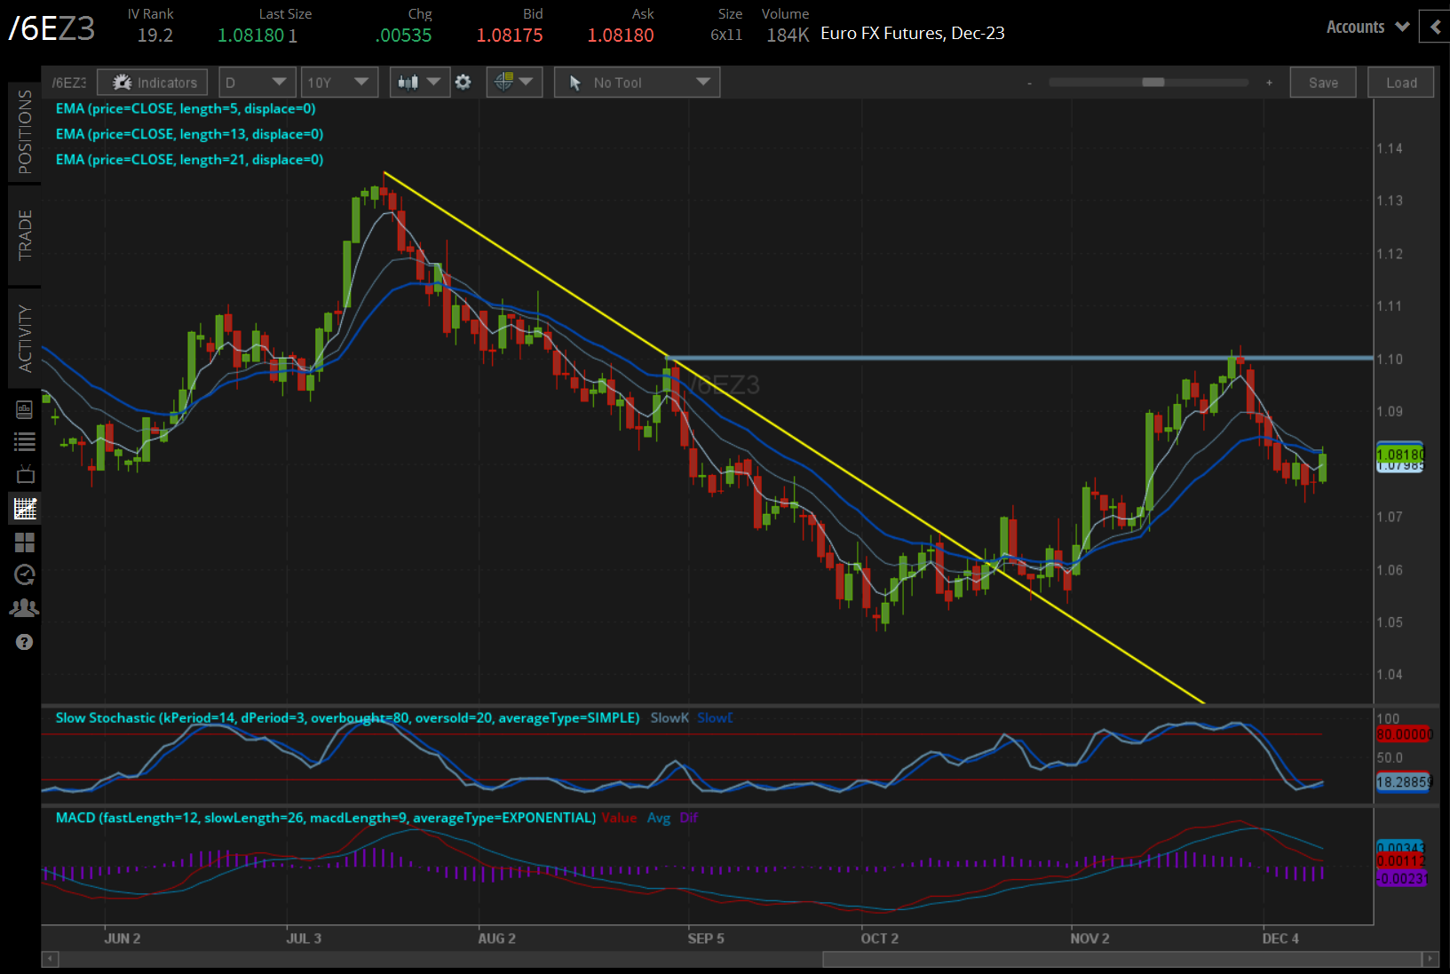Image resolution: width=1450 pixels, height=974 pixels.
Task: Select the charts grid icon in sidebar
Action: coord(24,508)
